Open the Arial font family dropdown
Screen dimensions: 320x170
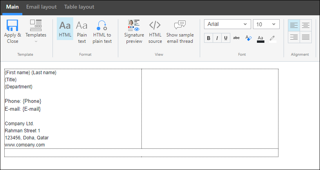coord(227,24)
